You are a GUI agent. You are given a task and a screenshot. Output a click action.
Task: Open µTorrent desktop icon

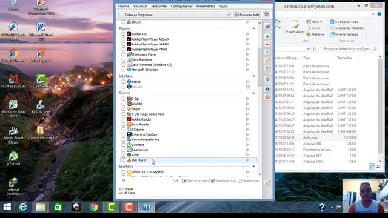tap(13, 158)
